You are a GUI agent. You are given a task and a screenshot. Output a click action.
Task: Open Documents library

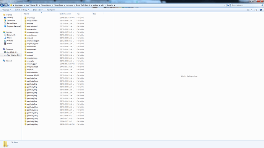11,35
